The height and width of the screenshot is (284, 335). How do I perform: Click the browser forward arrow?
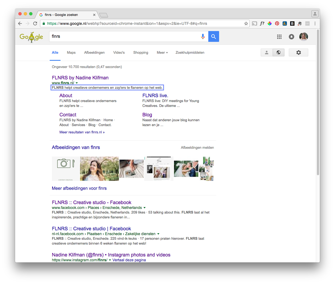28,23
